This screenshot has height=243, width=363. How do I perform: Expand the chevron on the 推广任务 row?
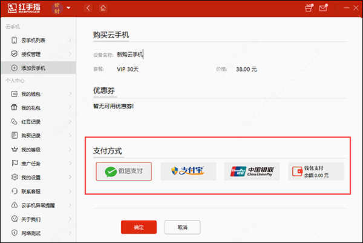[70, 163]
